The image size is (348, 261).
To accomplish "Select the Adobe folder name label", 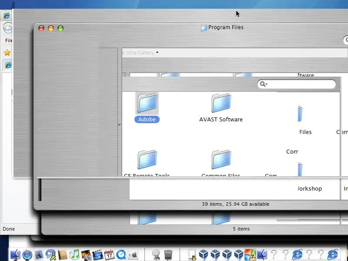I will click(147, 119).
